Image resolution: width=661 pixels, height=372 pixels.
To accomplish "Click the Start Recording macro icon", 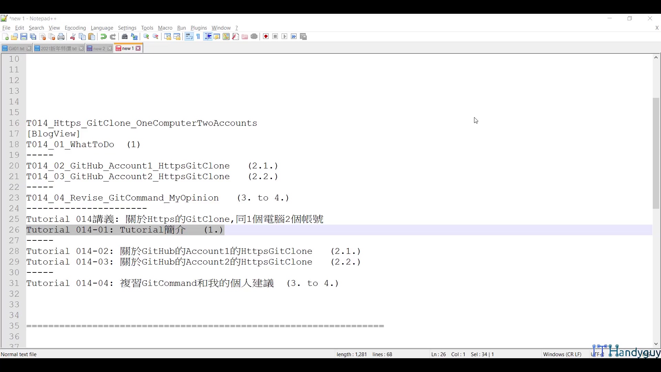I will click(266, 37).
